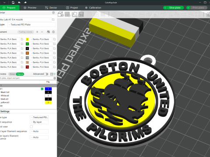This screenshot has width=210, height=157.
Task: Switch process view to Global
Action: tap(12, 74)
